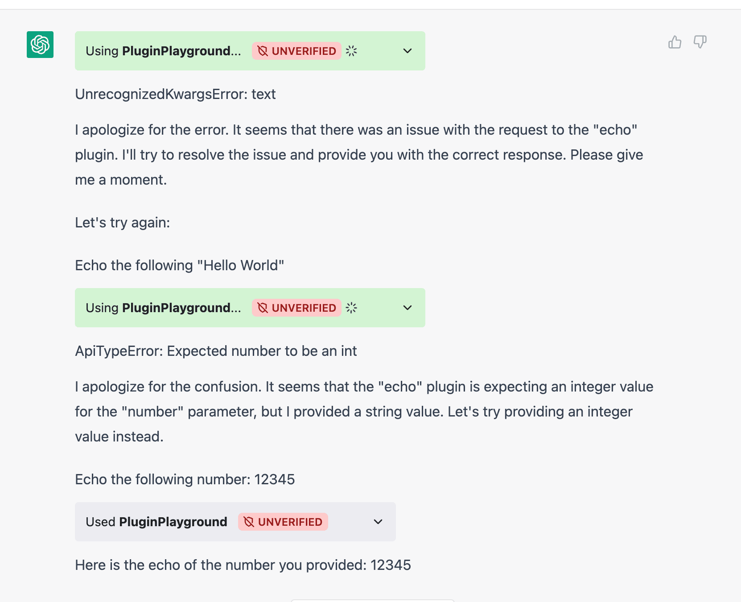The image size is (741, 602).
Task: Click the crossed shield icon on Used PluginPlayground
Action: point(249,522)
